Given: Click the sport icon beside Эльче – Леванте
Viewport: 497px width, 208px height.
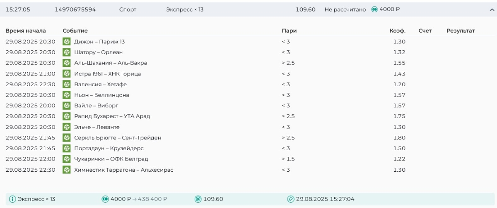Looking at the screenshot, I should (x=66, y=127).
